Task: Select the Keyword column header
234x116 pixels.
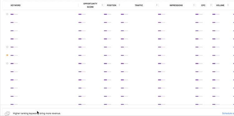Action: [16, 5]
